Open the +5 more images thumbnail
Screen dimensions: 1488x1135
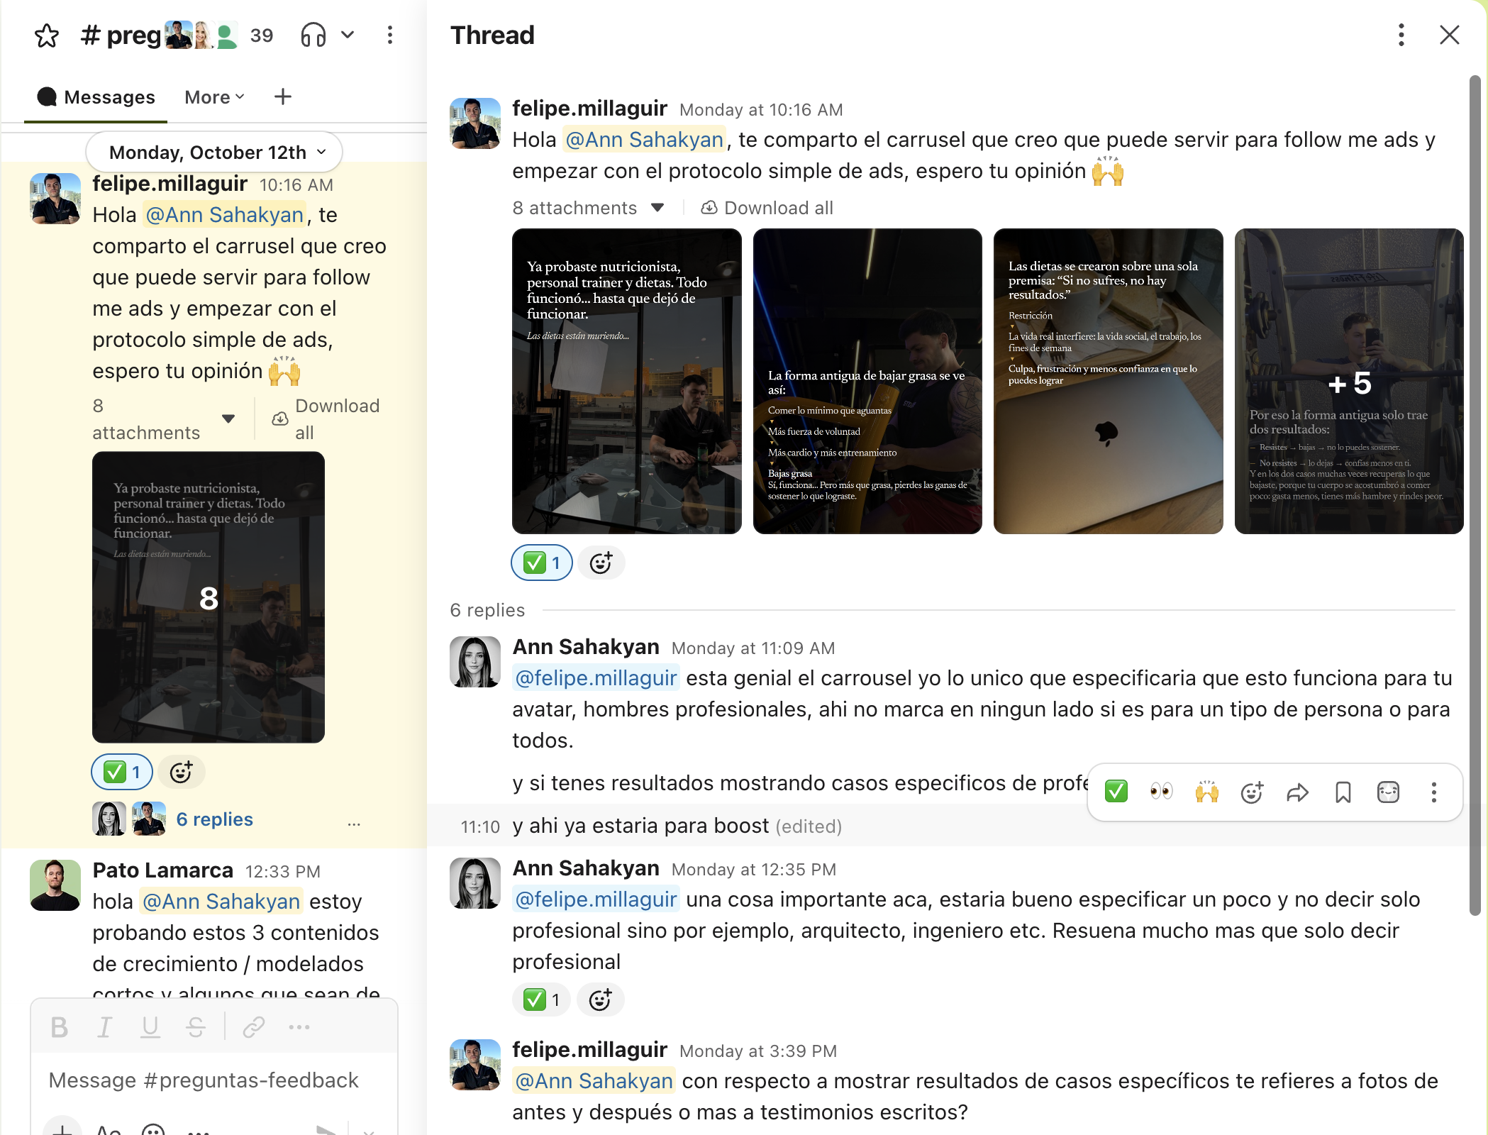(1349, 381)
